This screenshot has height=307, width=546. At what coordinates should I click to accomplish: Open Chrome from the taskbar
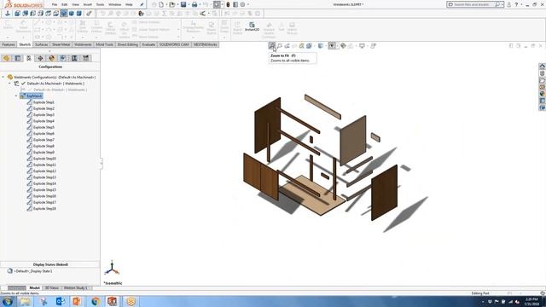pyautogui.click(x=96, y=301)
